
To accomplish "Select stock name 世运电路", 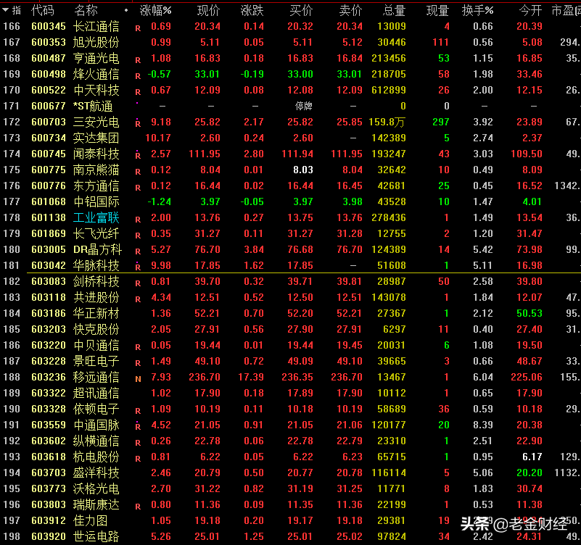I will [x=96, y=536].
